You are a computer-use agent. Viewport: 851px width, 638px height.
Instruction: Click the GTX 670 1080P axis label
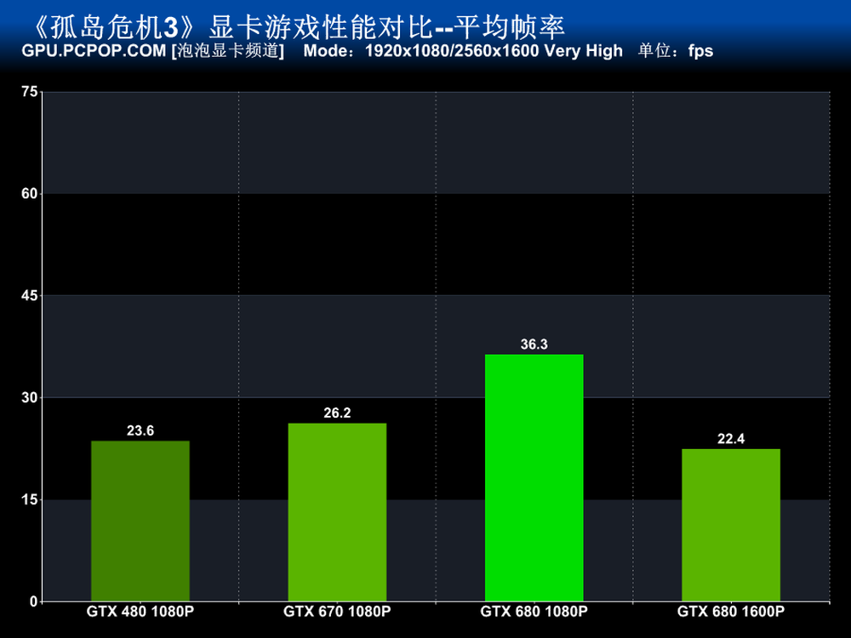pos(337,612)
